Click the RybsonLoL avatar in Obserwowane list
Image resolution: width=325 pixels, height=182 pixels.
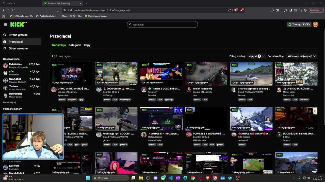point(5,66)
